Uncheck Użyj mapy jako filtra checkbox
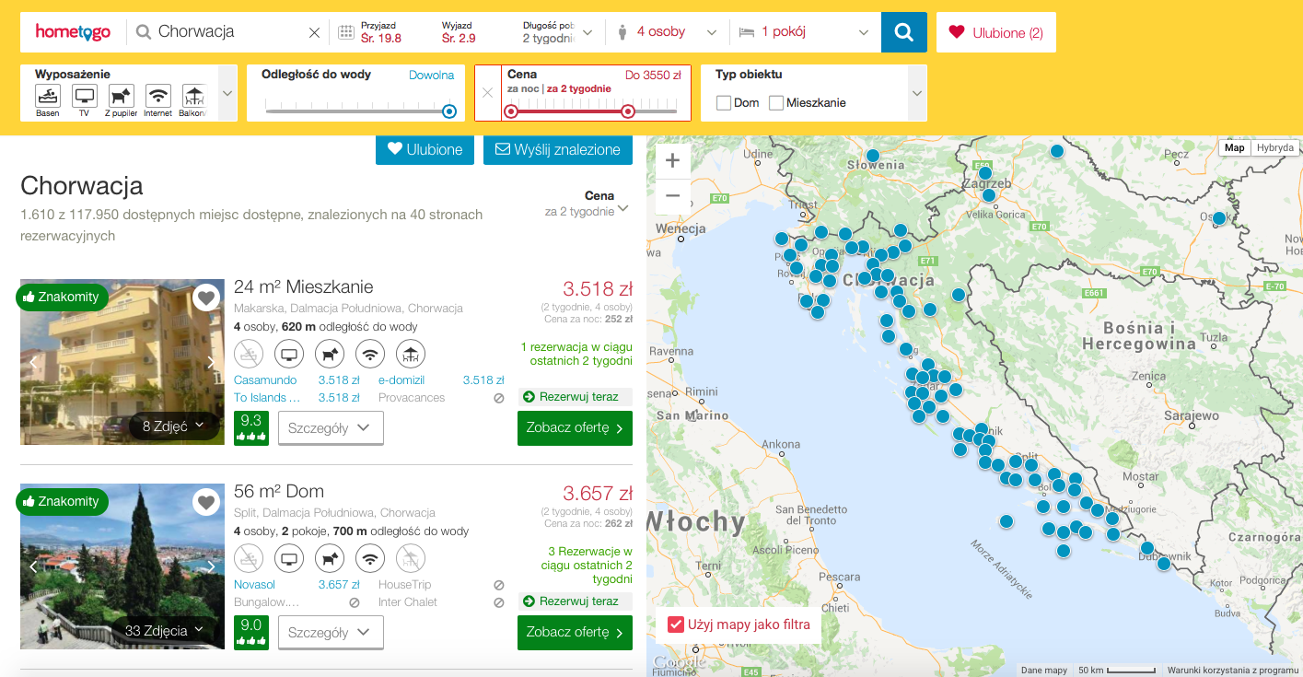This screenshot has height=677, width=1303. coord(676,624)
